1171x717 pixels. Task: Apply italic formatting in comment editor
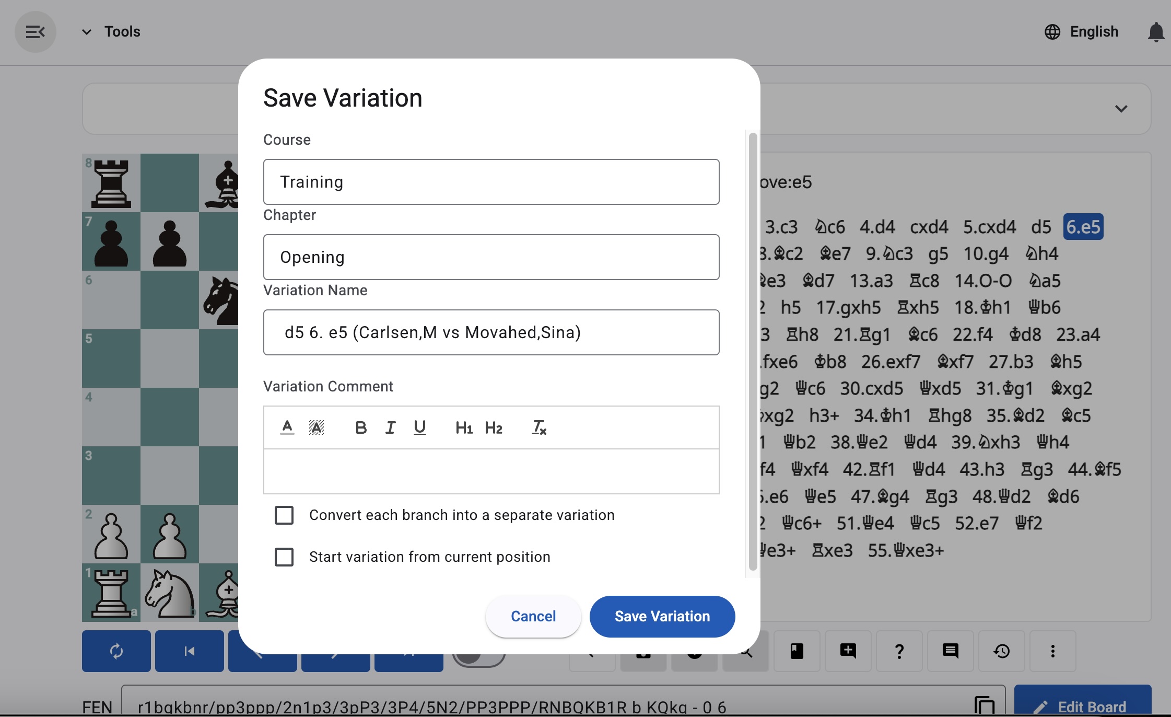(390, 427)
